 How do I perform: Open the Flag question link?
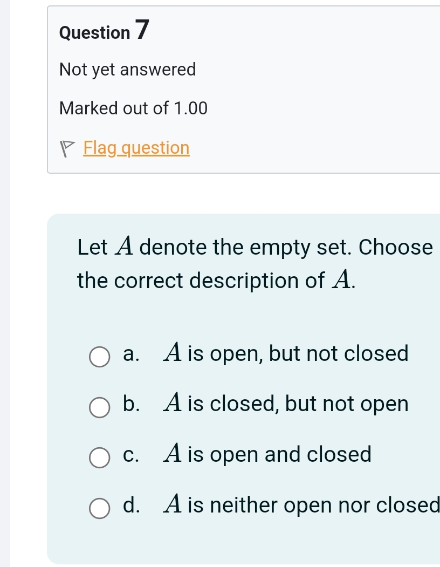[x=136, y=148]
